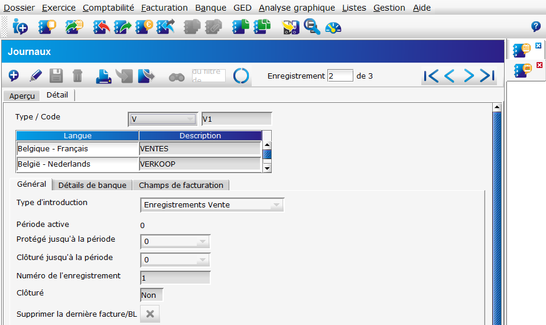Click language table scroll down arrow
546x325 pixels.
pos(267,168)
